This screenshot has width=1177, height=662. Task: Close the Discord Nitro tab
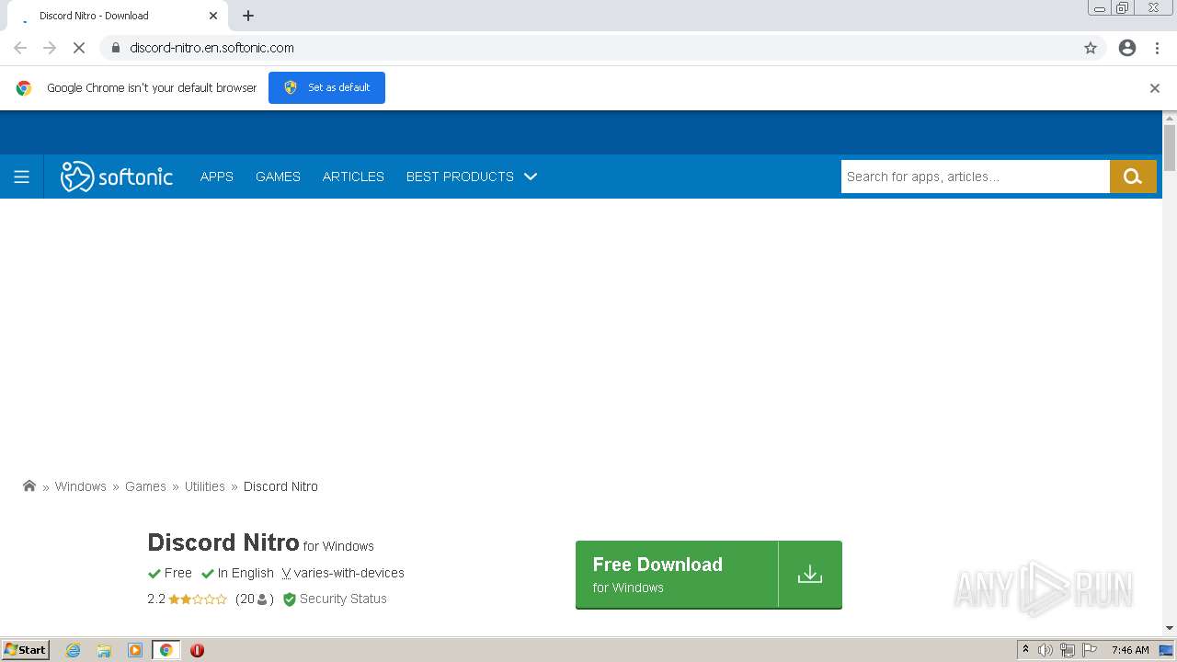point(213,16)
